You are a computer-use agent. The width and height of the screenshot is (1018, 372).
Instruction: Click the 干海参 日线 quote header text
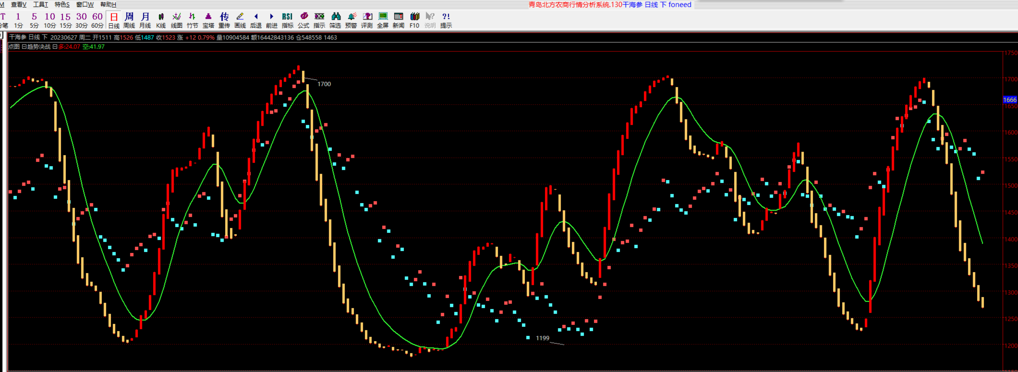25,37
